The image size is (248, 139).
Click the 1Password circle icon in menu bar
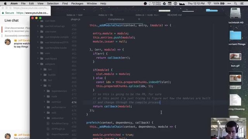point(176,3)
